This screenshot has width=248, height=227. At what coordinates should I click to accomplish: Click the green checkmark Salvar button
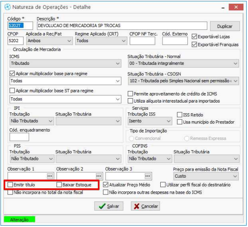109,206
